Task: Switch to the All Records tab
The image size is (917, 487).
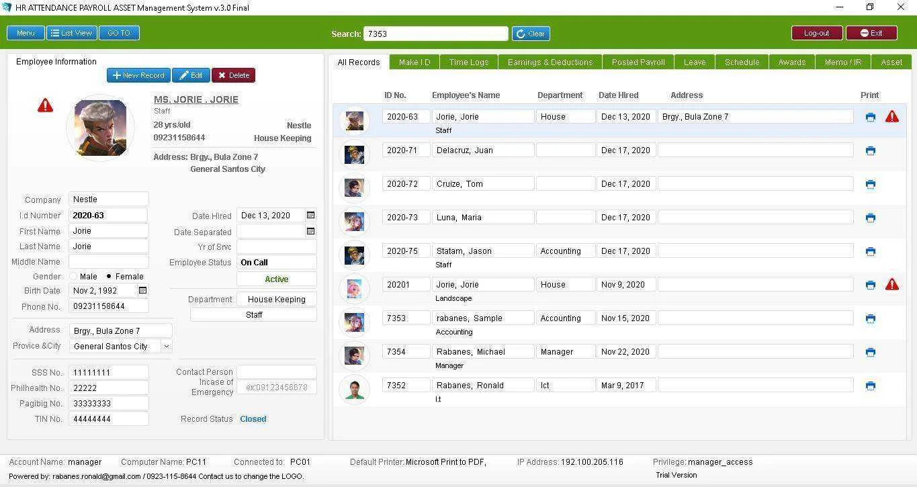Action: 359,62
